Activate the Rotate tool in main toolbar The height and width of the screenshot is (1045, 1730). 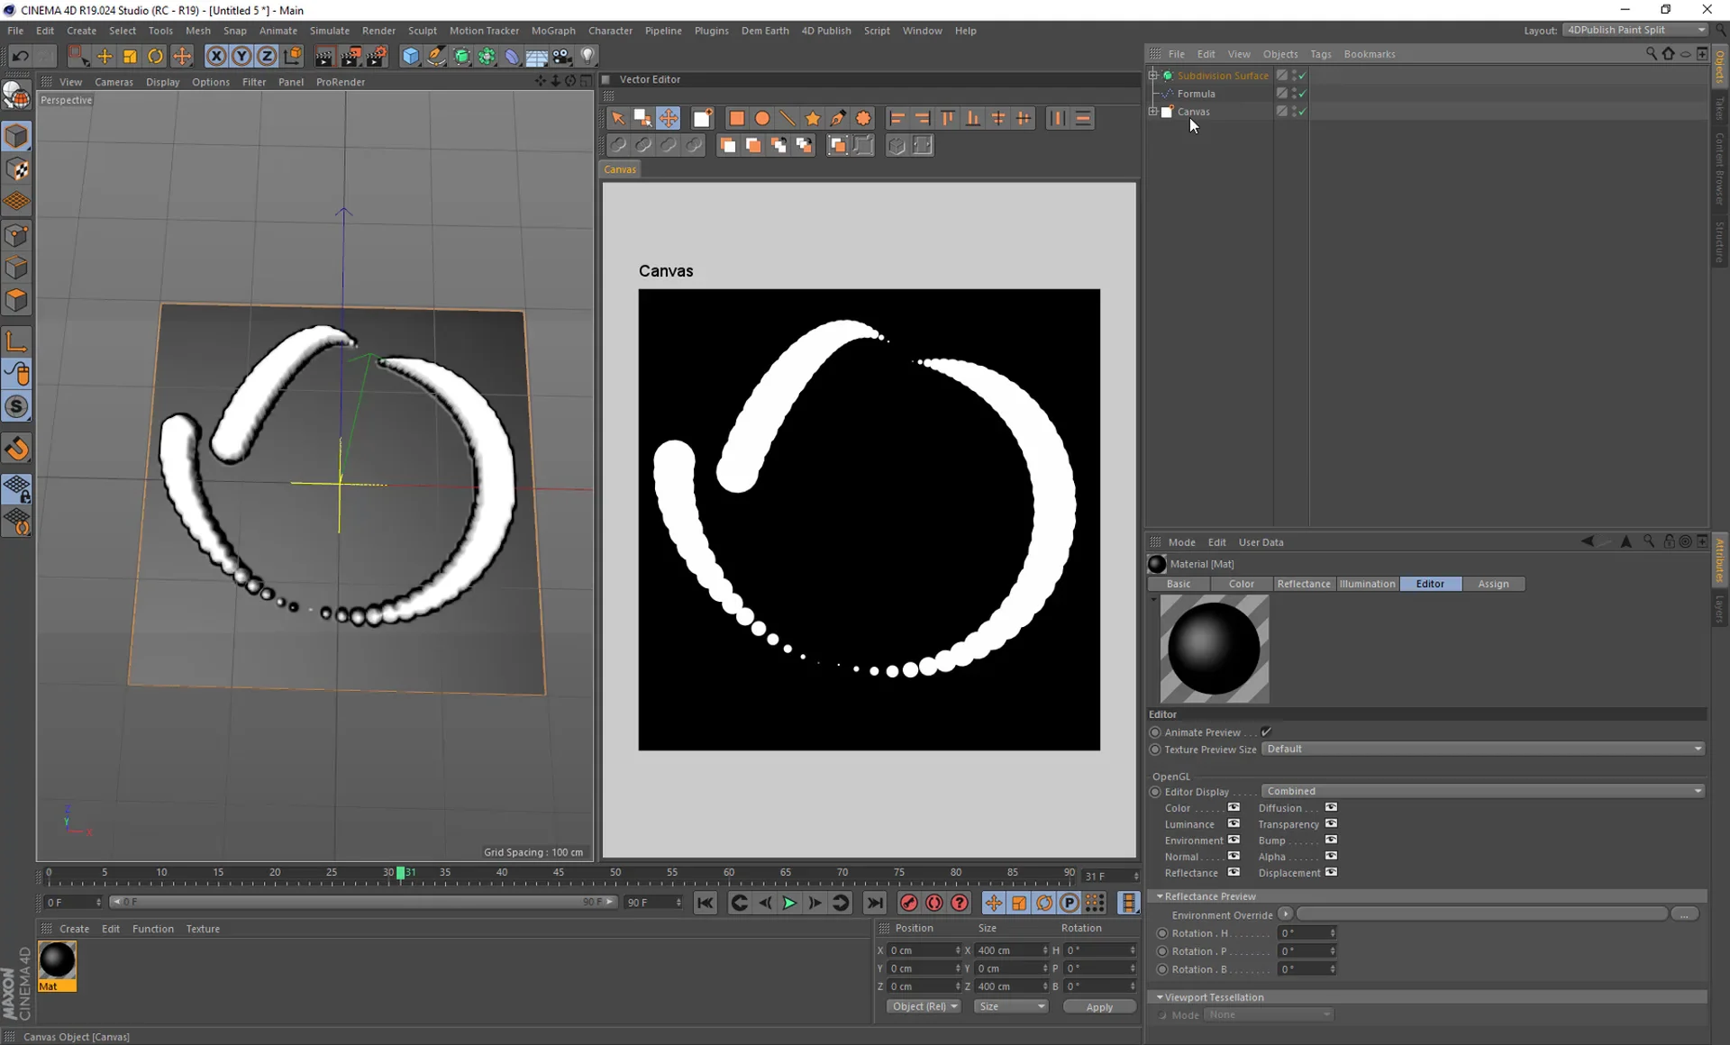[156, 56]
